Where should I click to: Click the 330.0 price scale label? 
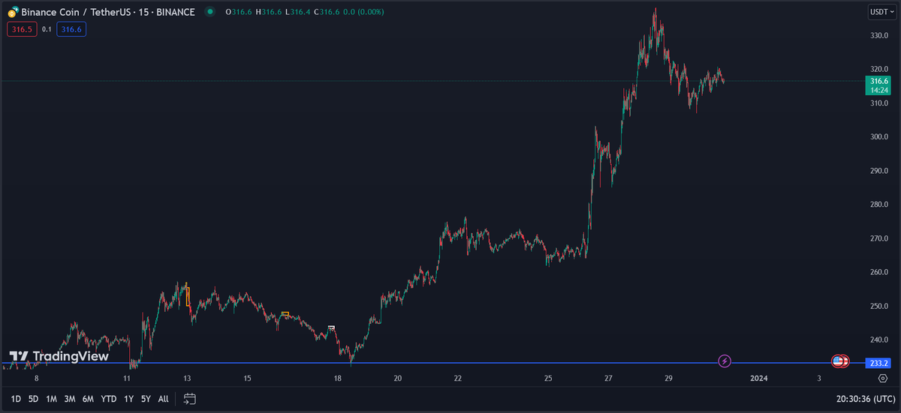[879, 35]
